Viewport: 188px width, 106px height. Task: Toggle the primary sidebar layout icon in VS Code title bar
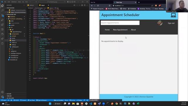68,2
